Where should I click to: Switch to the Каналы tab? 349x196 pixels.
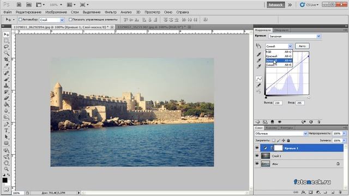(272, 128)
